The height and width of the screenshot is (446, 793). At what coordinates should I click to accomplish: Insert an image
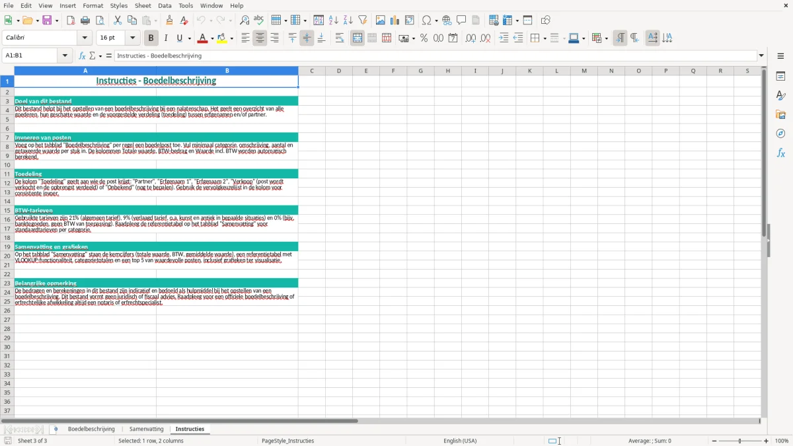tap(381, 20)
